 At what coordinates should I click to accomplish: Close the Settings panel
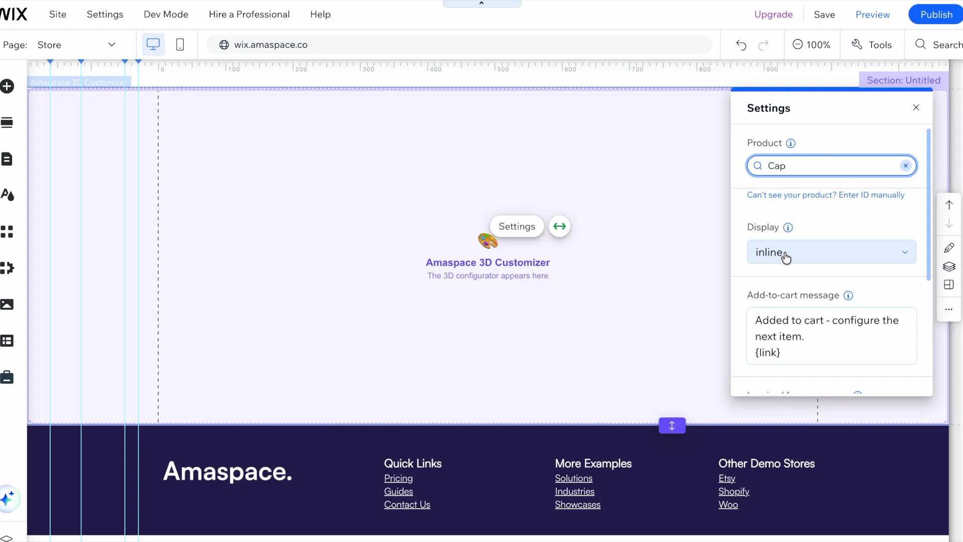pos(916,107)
